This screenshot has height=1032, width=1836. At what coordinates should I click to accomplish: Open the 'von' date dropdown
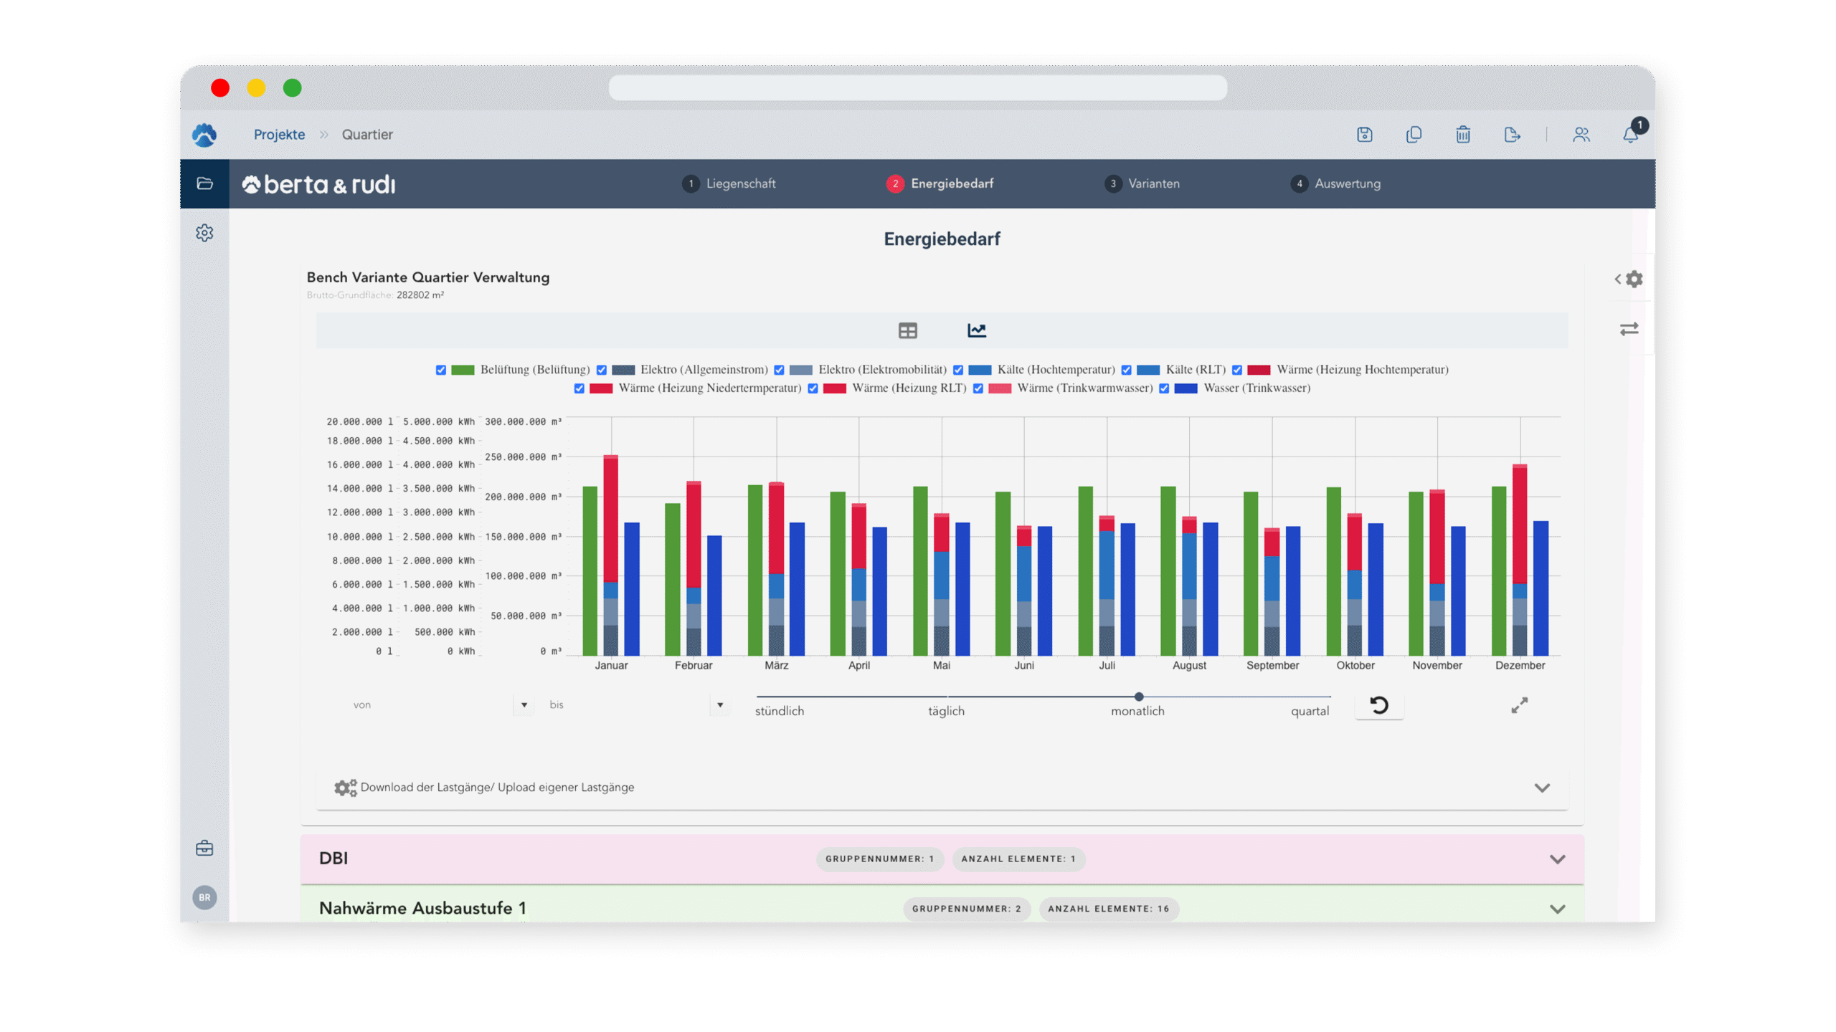(x=524, y=705)
